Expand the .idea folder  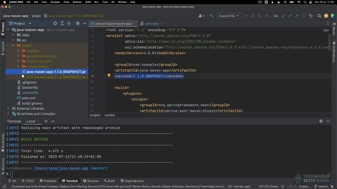tap(13, 35)
